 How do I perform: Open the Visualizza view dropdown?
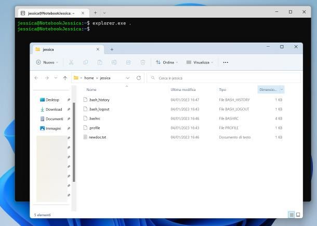200,62
